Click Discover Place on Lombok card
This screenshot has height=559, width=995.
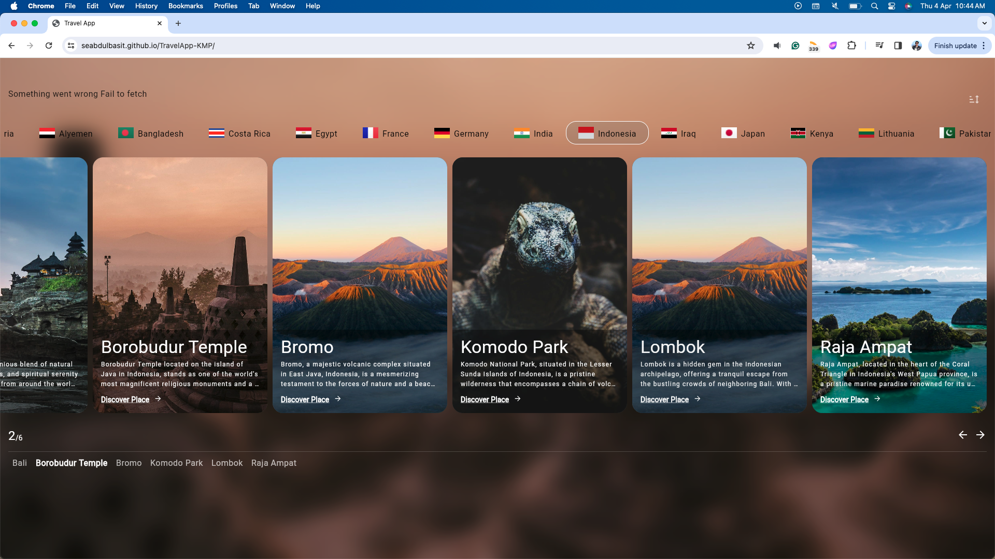[670, 400]
